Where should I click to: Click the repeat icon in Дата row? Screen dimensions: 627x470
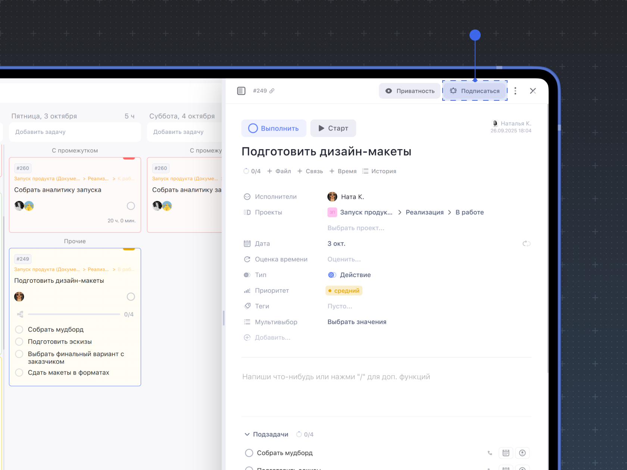tap(526, 244)
